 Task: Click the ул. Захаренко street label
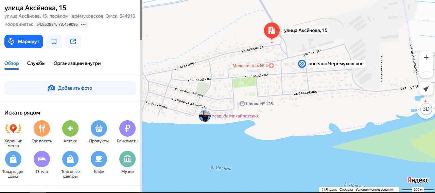click(x=306, y=92)
